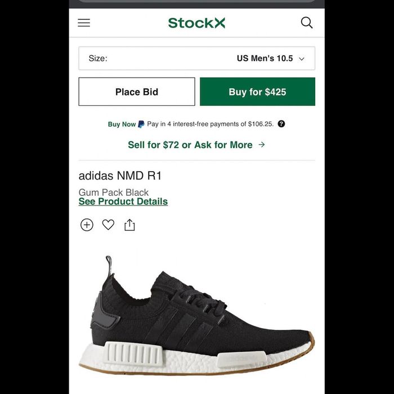
Task: Favorite the shoe with the heart icon
Action: coord(108,225)
